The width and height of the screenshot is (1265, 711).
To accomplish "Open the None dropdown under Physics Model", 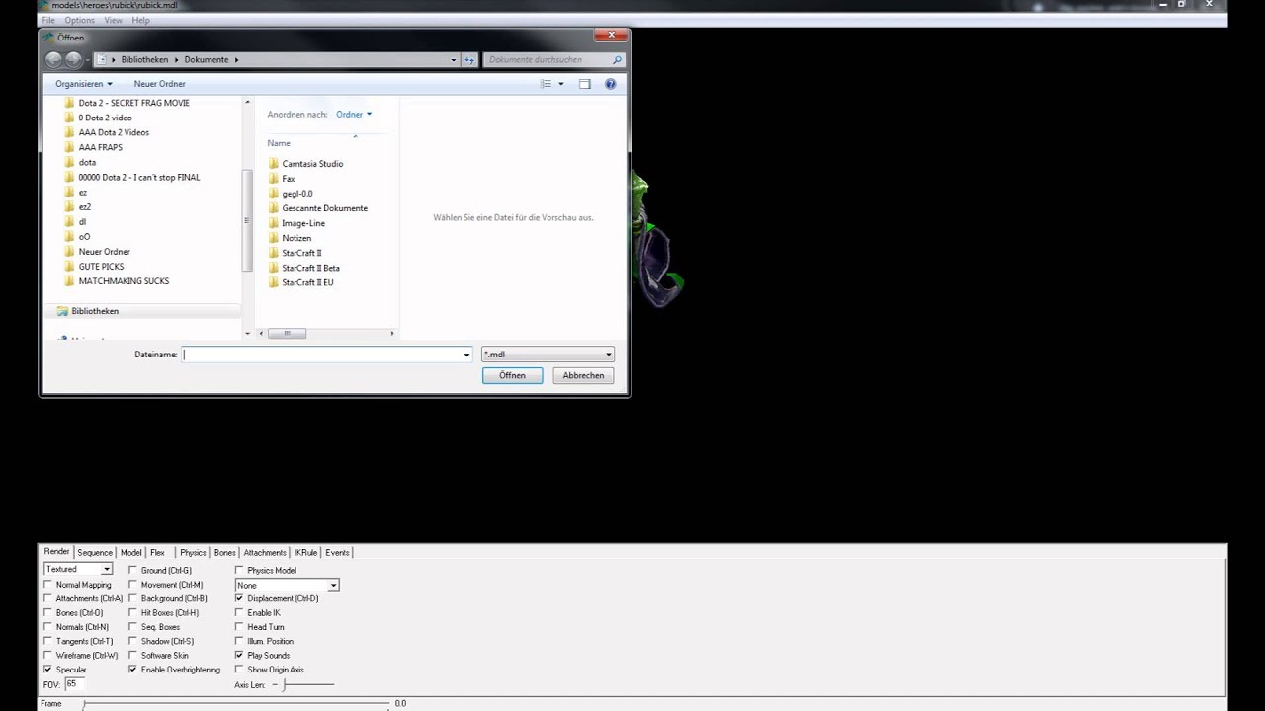I will click(287, 585).
